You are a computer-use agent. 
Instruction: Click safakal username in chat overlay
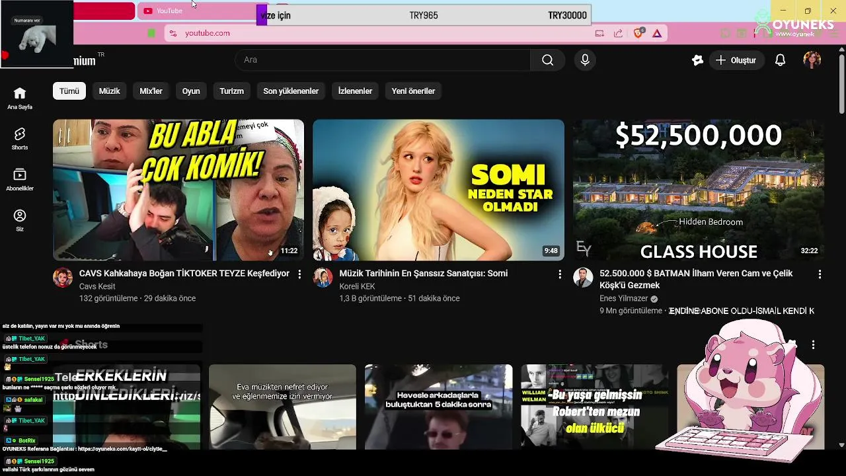34,400
